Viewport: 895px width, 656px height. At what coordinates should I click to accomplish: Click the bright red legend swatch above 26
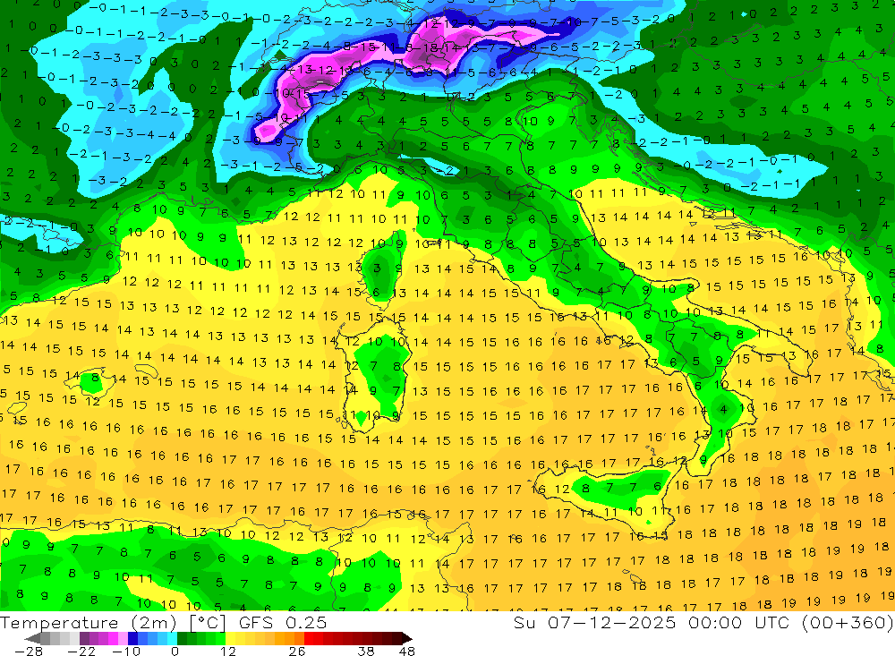pos(309,638)
